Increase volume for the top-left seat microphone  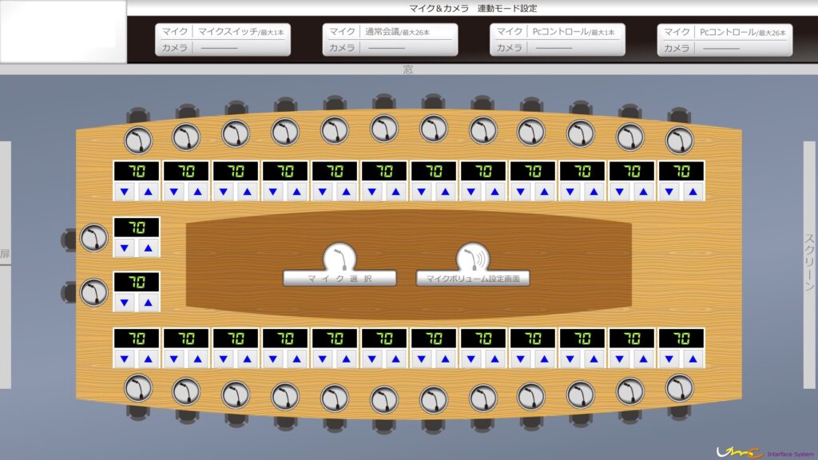click(148, 192)
